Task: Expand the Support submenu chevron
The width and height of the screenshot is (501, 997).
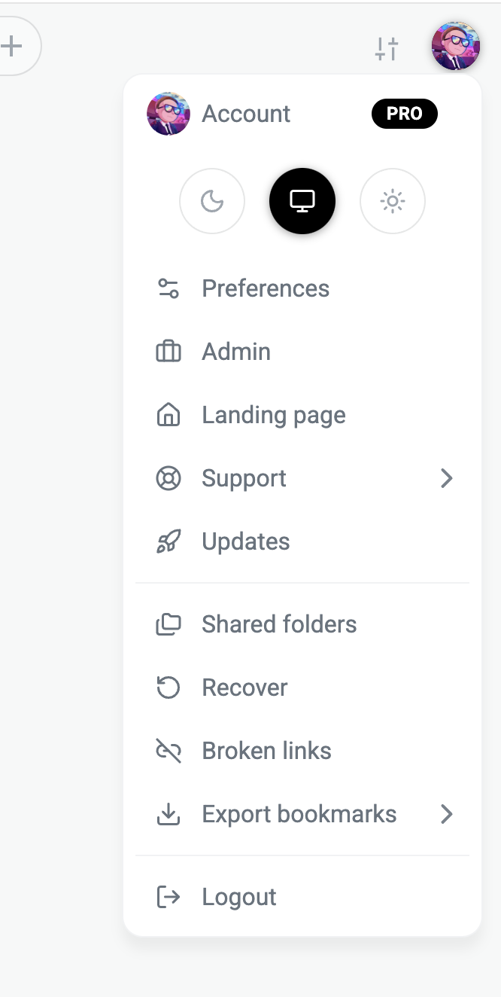Action: click(x=447, y=478)
